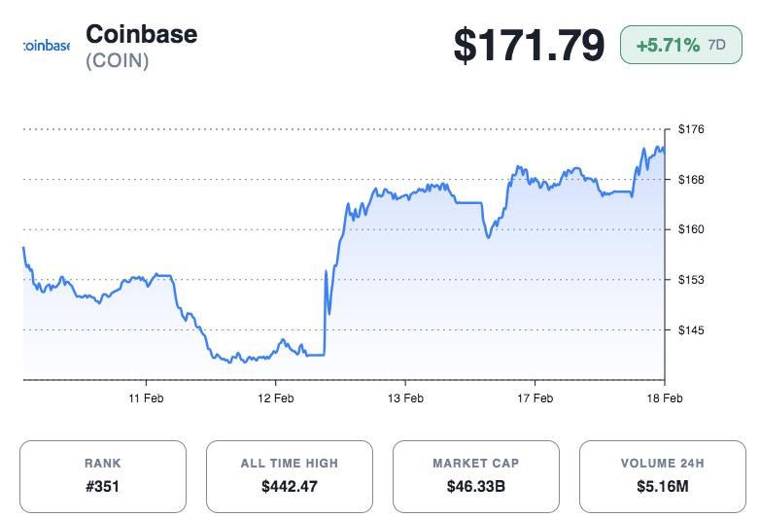Click the +5.71% 7D change badge
The height and width of the screenshot is (518, 760).
[680, 45]
